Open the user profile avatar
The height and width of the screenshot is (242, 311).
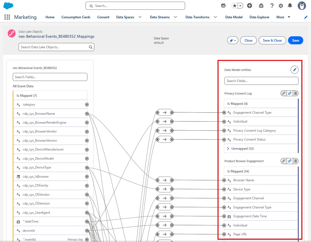click(x=302, y=6)
